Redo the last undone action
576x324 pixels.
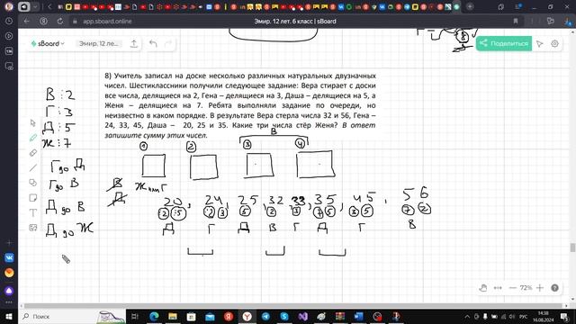tap(168, 44)
